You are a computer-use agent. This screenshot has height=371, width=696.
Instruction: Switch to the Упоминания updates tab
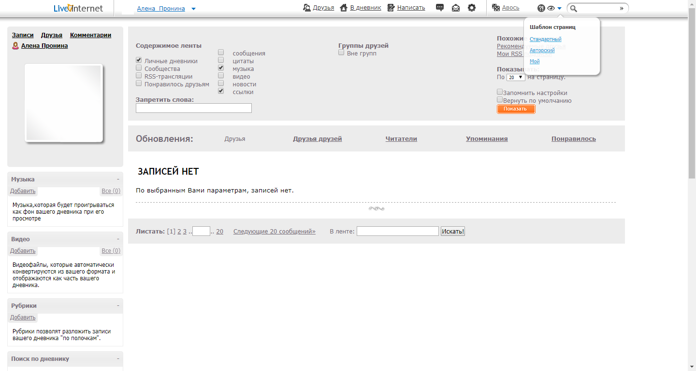487,139
